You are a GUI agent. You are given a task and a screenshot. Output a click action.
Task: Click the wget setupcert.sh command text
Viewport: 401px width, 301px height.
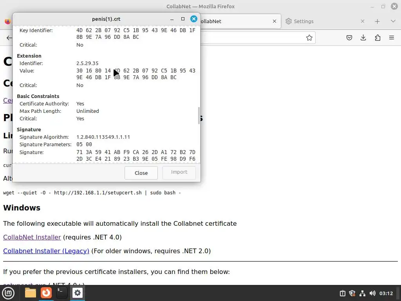[92, 193]
